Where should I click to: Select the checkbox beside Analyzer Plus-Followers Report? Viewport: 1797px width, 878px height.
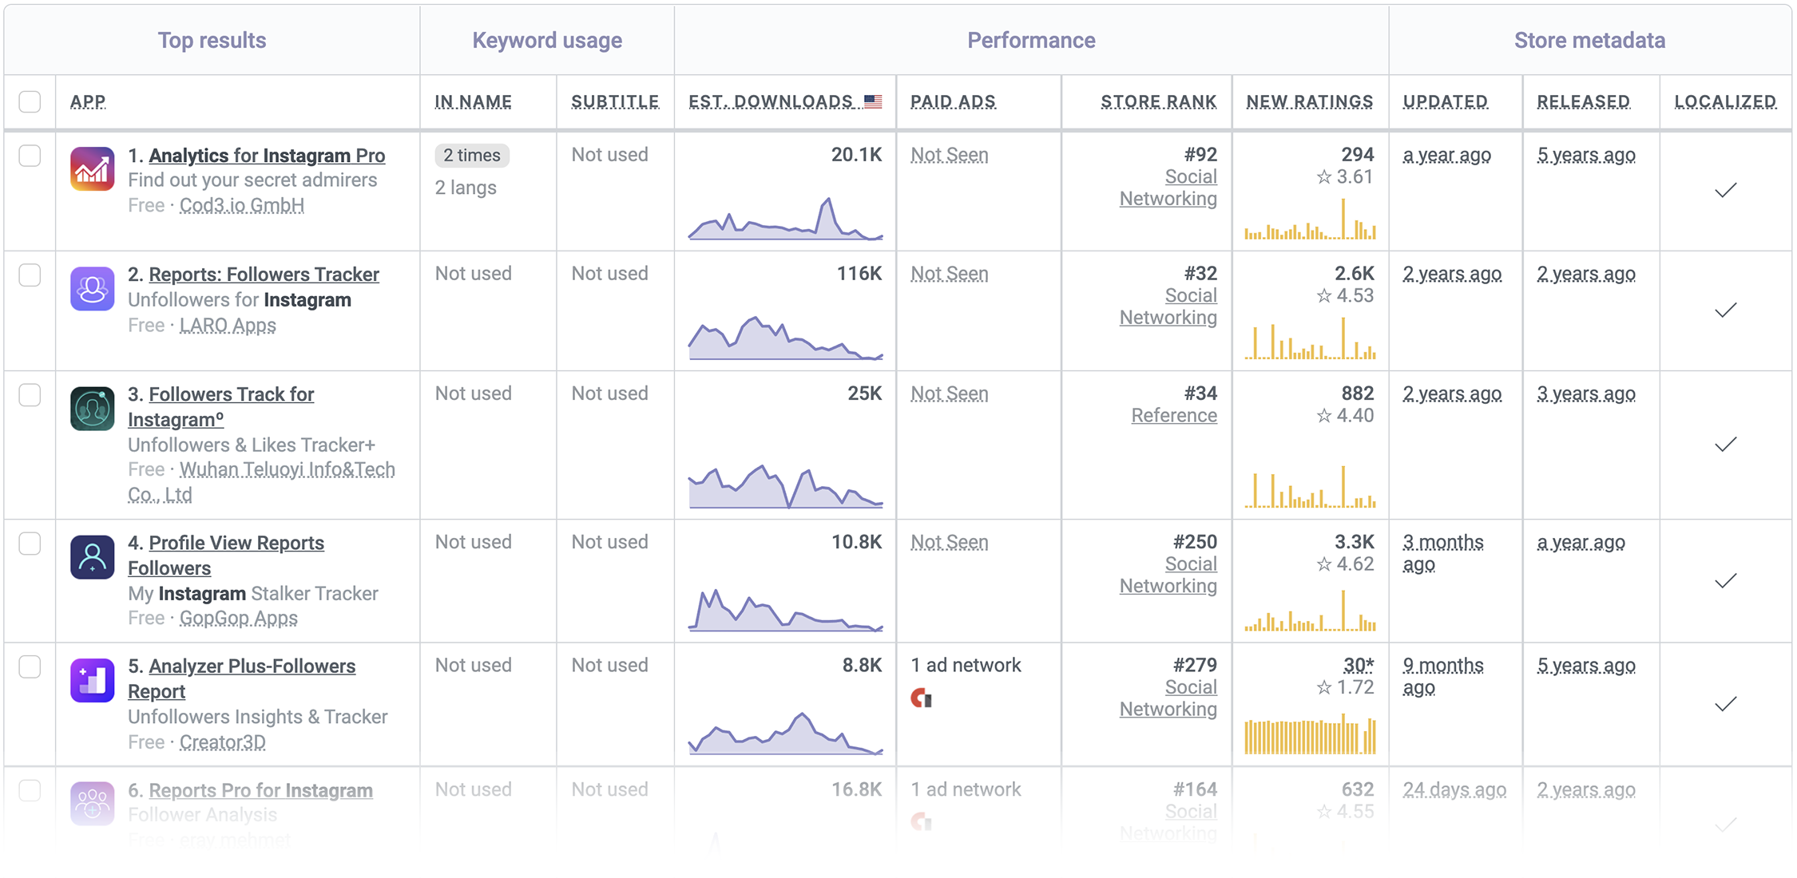[x=30, y=666]
